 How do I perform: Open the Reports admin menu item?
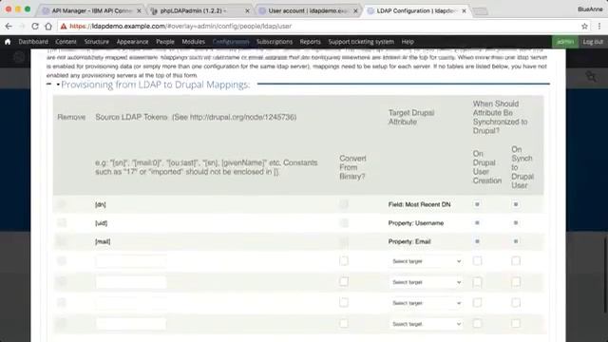[311, 42]
